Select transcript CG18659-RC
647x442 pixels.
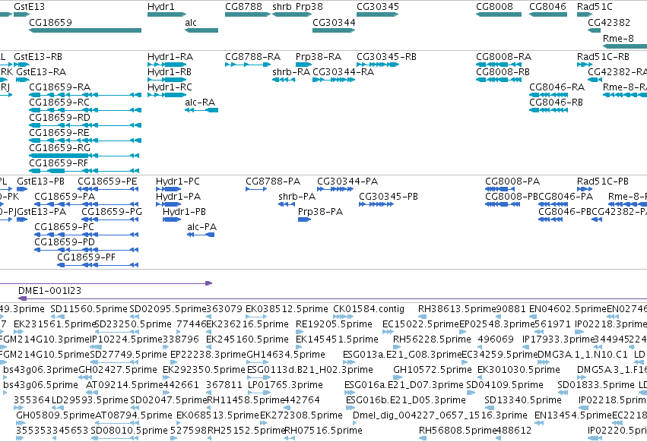(59, 103)
